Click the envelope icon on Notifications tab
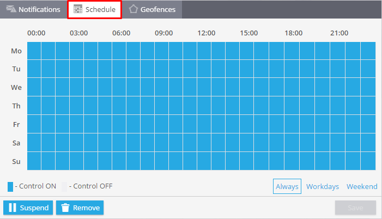 coord(11,10)
